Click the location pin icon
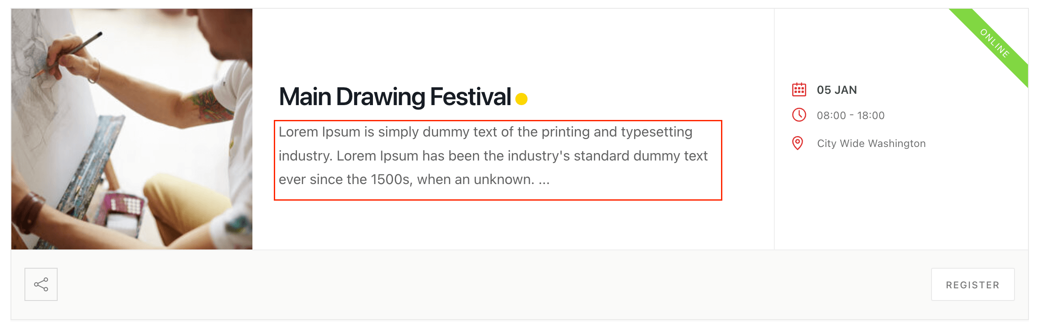The width and height of the screenshot is (1042, 328). click(x=797, y=143)
